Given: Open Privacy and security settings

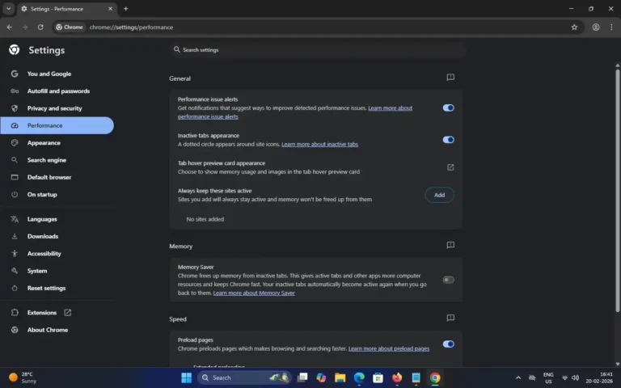Looking at the screenshot, I should click(x=57, y=108).
